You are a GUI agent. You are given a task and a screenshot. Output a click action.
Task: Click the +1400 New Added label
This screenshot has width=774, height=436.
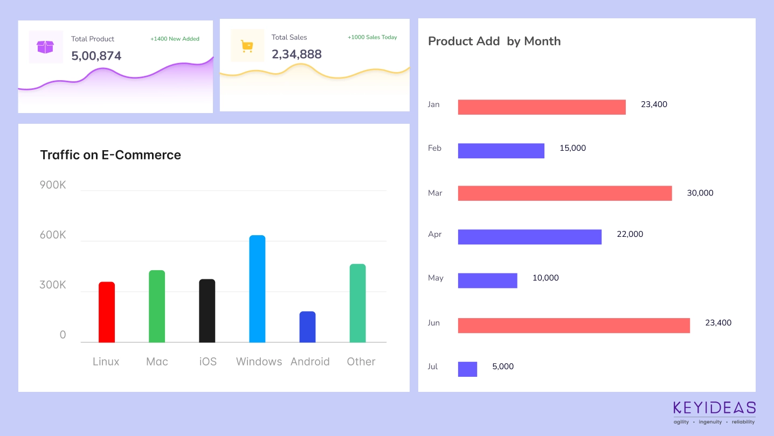pos(175,39)
